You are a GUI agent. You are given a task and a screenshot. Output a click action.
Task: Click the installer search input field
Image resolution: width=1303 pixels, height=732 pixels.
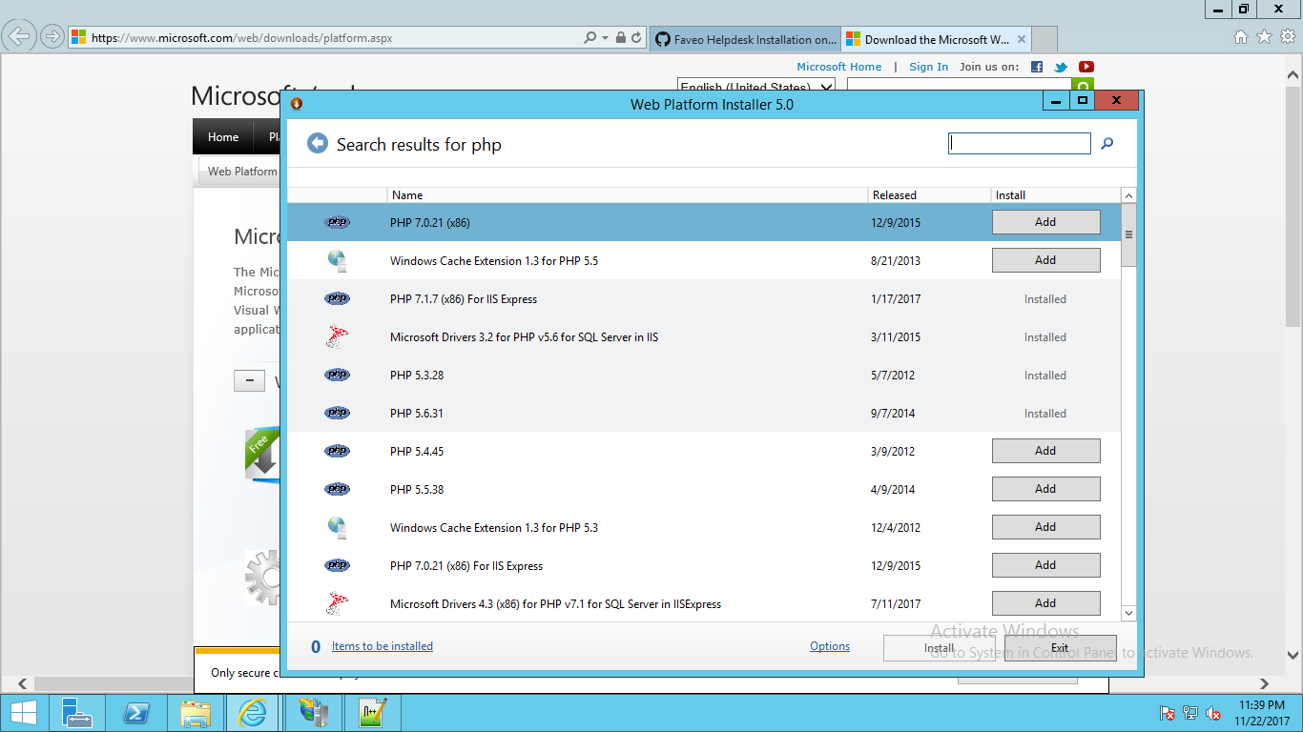pos(1020,143)
